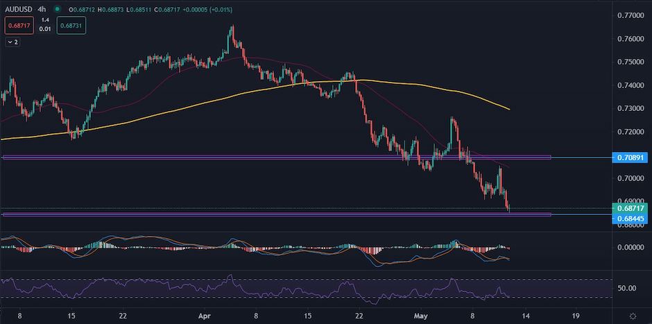Click the close value C0.68717

click(166, 9)
